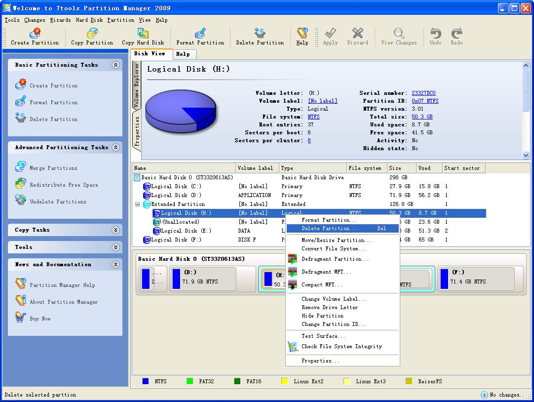Image resolution: width=534 pixels, height=402 pixels.
Task: Expand the Copy Tasks panel
Action: pyautogui.click(x=115, y=230)
